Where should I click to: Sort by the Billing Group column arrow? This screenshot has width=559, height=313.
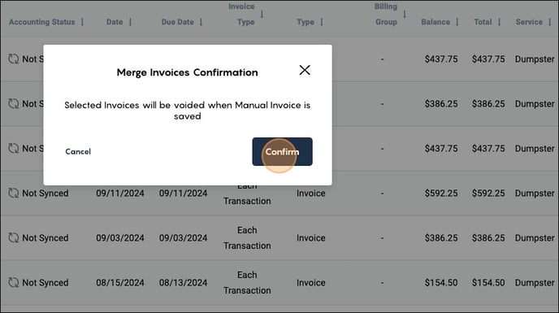point(405,15)
